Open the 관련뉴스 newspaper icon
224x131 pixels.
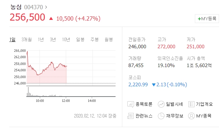(x=130, y=116)
